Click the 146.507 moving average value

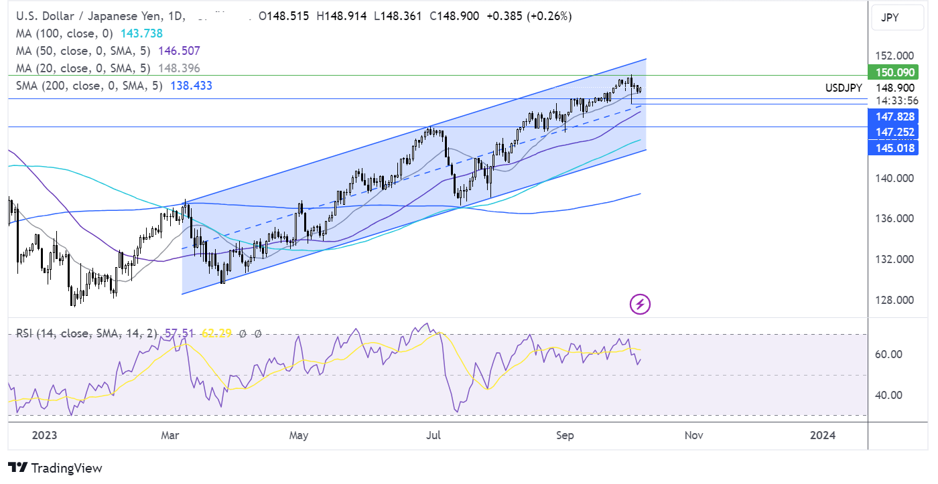pos(179,50)
